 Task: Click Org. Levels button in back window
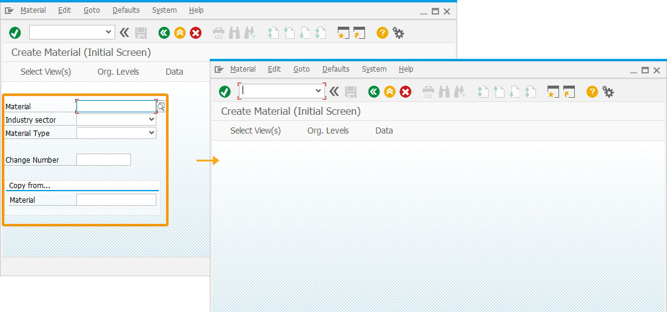pos(118,72)
